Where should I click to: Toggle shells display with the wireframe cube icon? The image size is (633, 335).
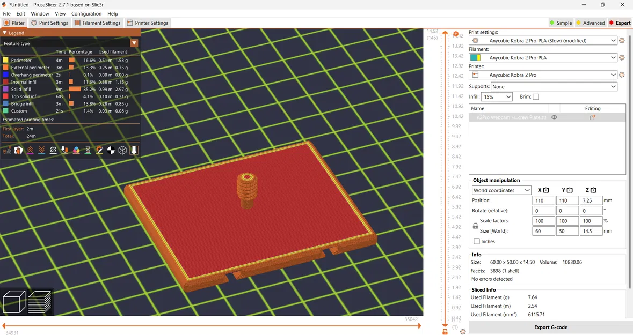pyautogui.click(x=122, y=151)
